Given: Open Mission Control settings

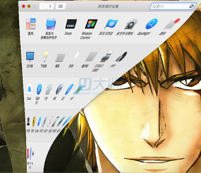Looking at the screenshot, I should (x=91, y=24).
